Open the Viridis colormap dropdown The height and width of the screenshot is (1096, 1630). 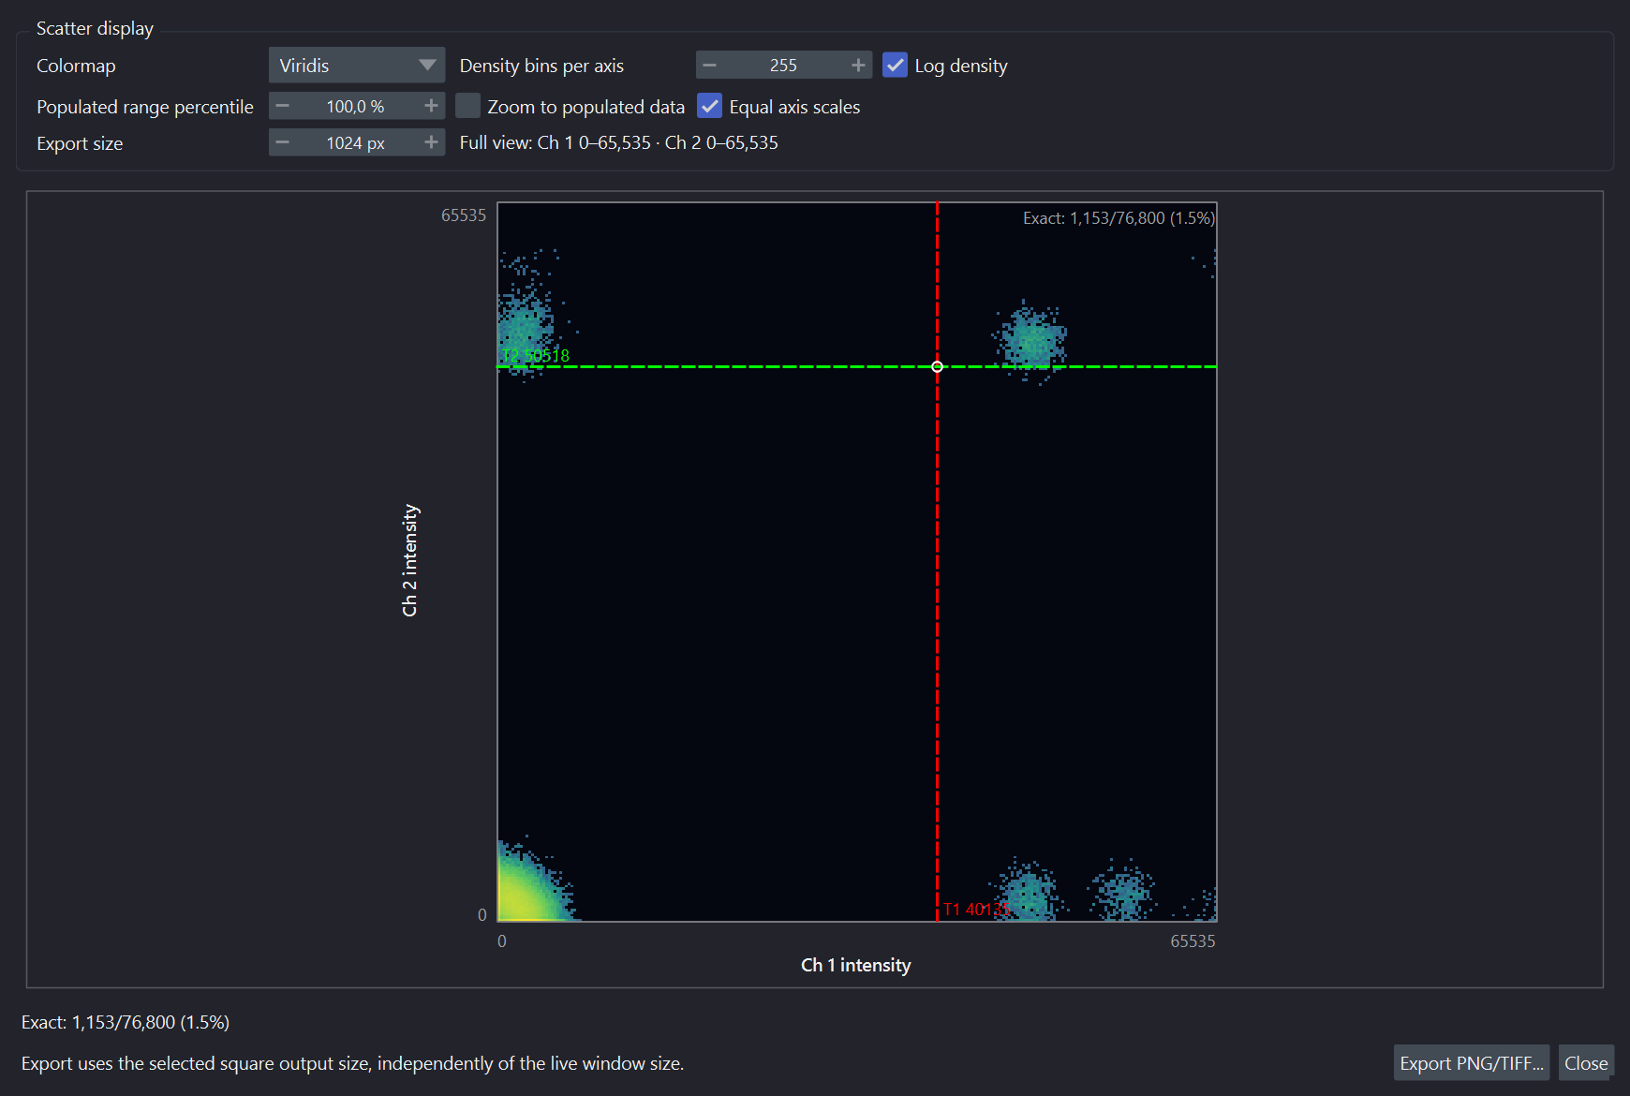356,66
